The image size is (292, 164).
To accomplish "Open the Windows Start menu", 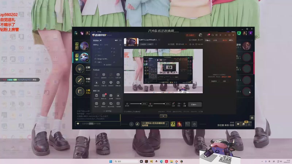I will coord(111,161).
